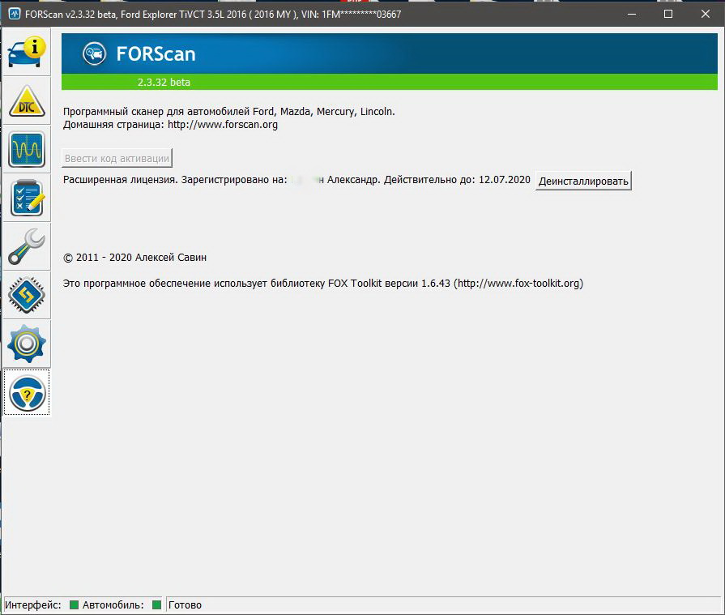Click the Деинсталлировать button
The height and width of the screenshot is (615, 725).
tap(583, 181)
